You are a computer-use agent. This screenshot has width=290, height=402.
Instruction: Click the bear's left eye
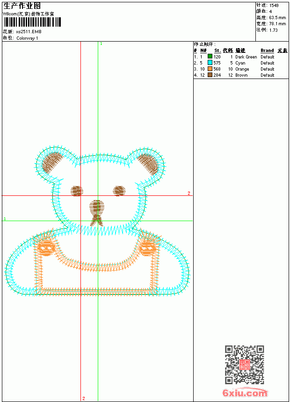click(x=77, y=191)
